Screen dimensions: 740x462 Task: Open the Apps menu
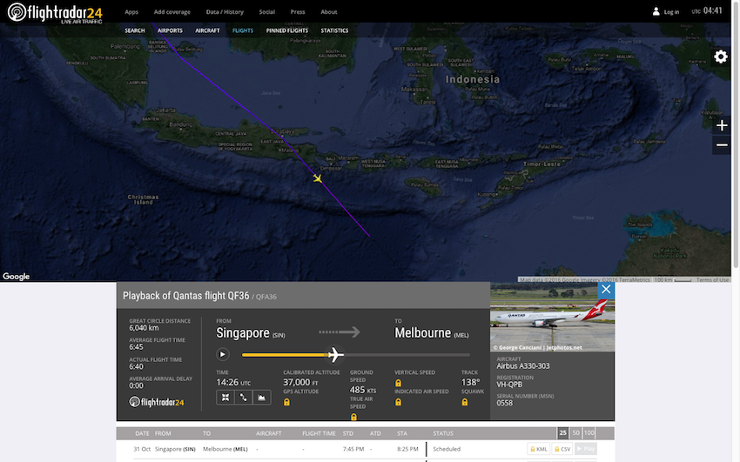point(131,12)
